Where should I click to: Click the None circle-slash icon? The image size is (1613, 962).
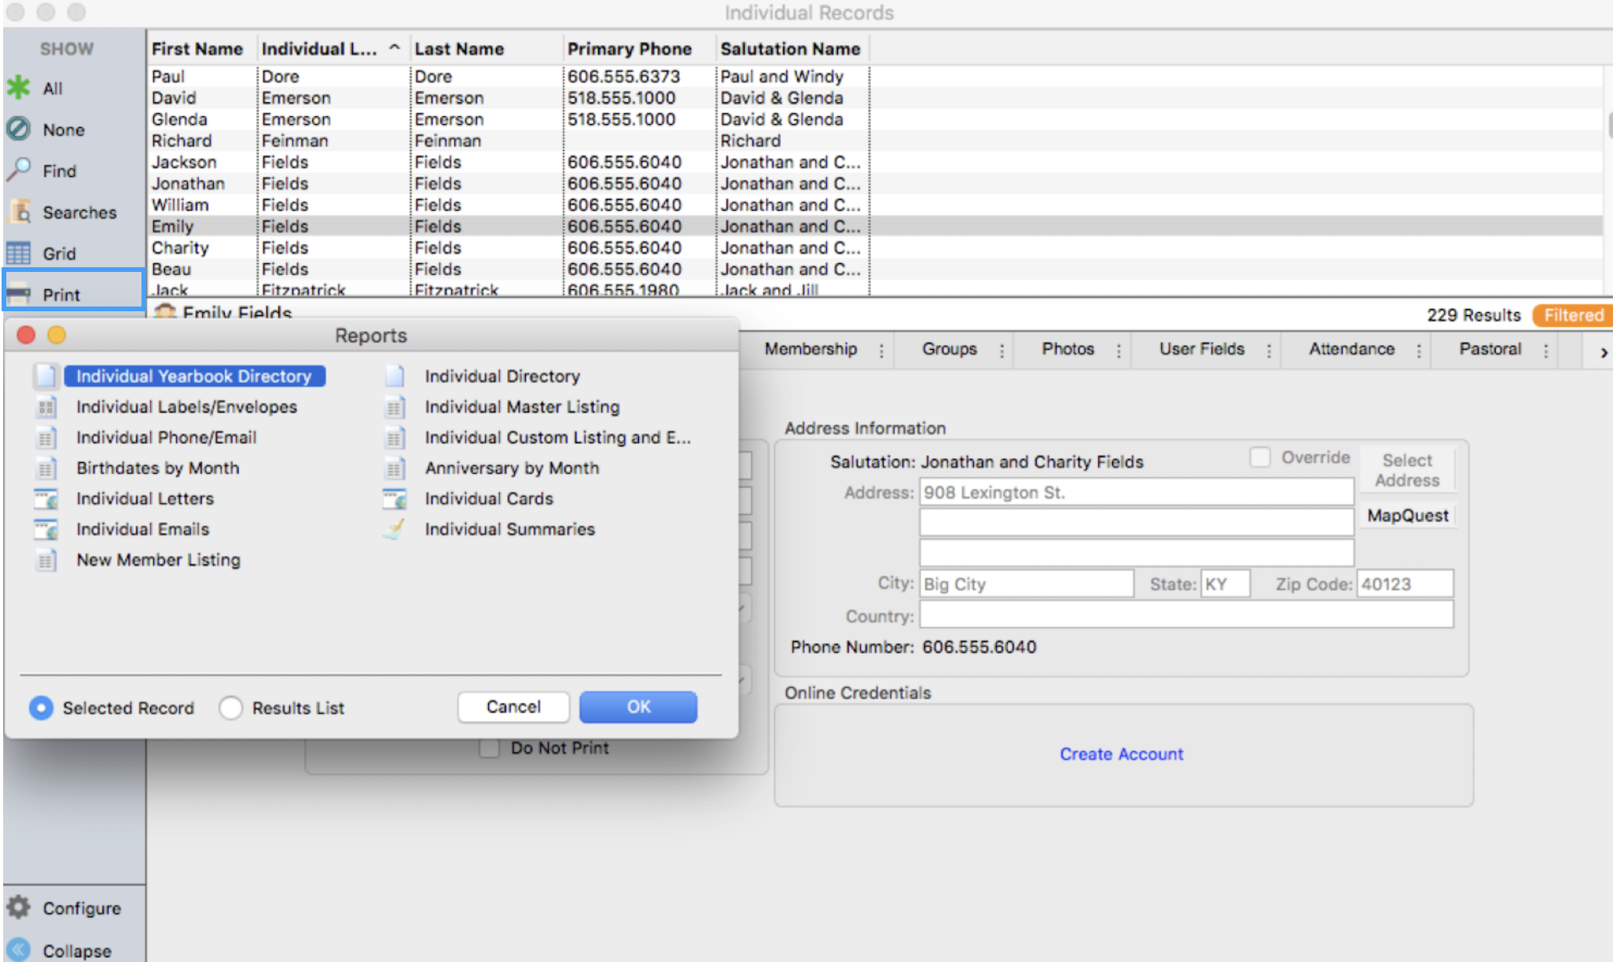pyautogui.click(x=19, y=129)
